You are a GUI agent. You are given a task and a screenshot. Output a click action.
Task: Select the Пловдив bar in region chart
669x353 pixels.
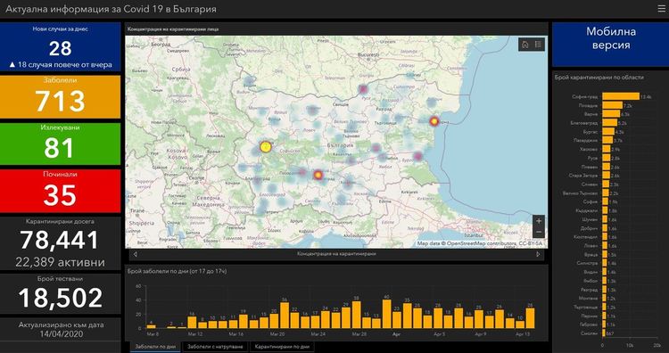tap(612, 105)
